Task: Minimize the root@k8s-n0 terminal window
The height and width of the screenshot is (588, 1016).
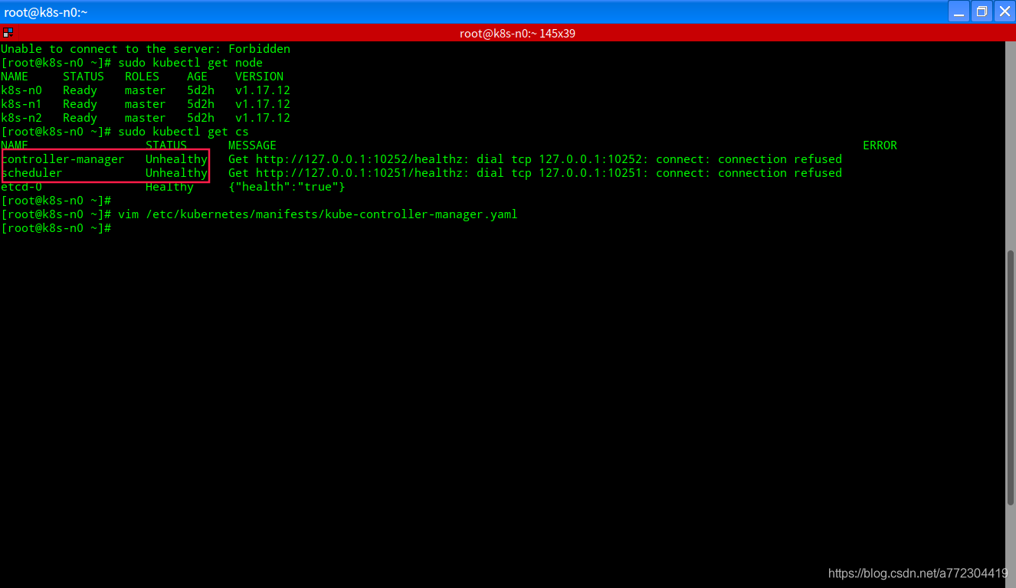Action: [x=959, y=11]
